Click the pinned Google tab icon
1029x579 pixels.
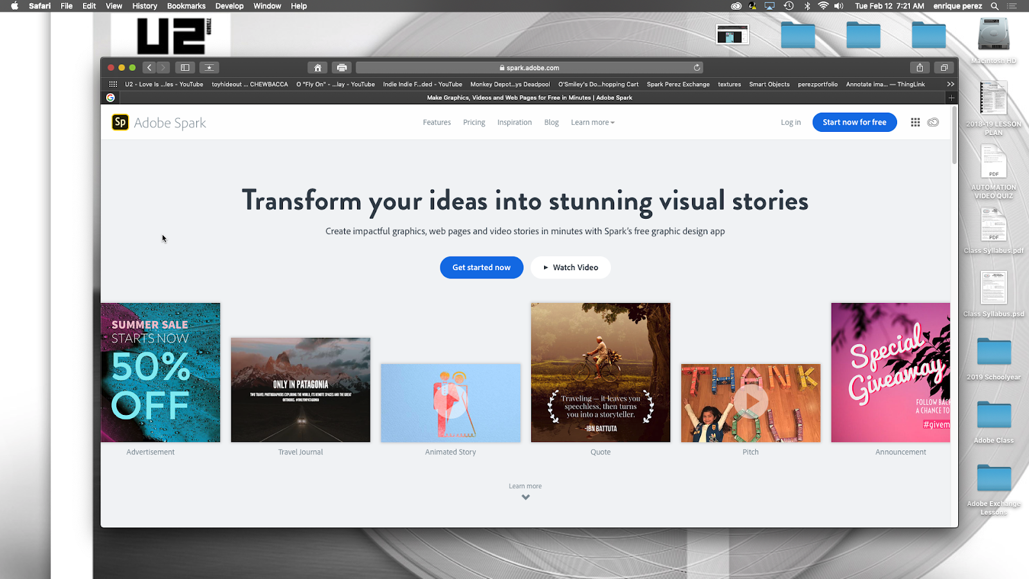[111, 98]
